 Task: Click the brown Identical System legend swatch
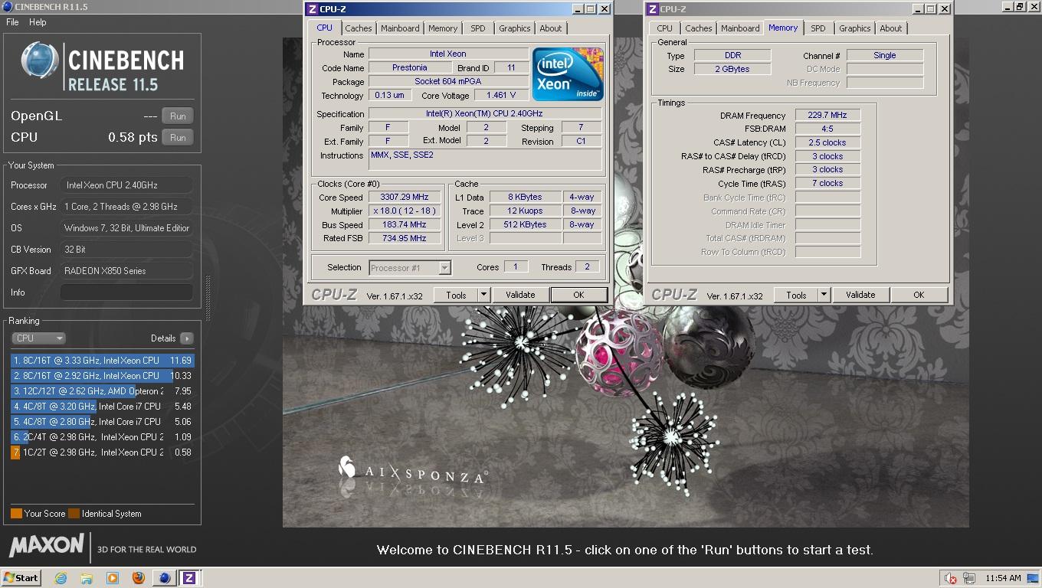tap(74, 514)
